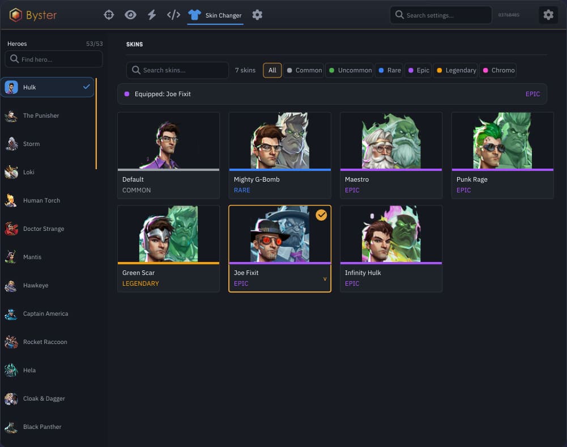Open the code scripts tab icon
567x447 pixels.
tap(173, 15)
